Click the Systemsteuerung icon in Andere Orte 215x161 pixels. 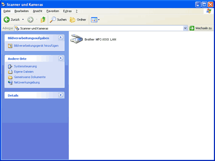tap(10, 67)
